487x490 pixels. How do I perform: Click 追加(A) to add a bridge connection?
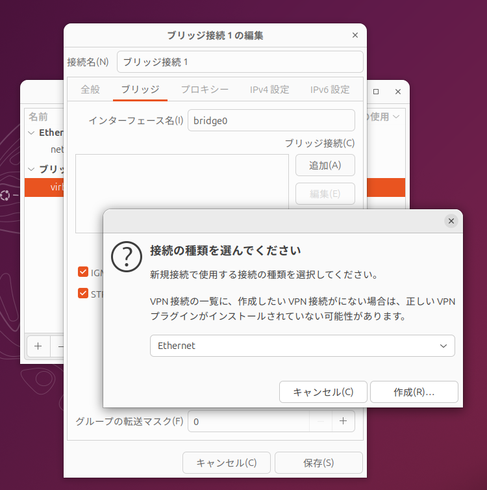(325, 165)
